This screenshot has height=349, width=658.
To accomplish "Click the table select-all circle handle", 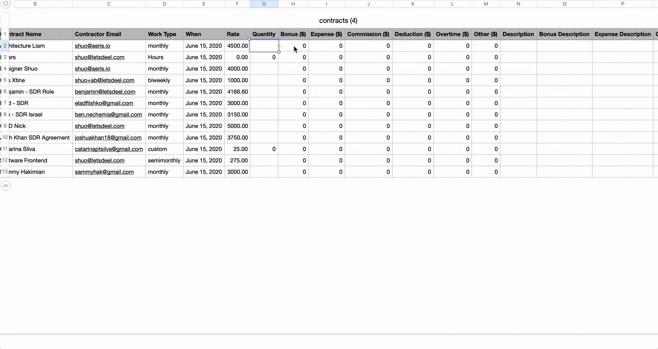I will [6, 4].
